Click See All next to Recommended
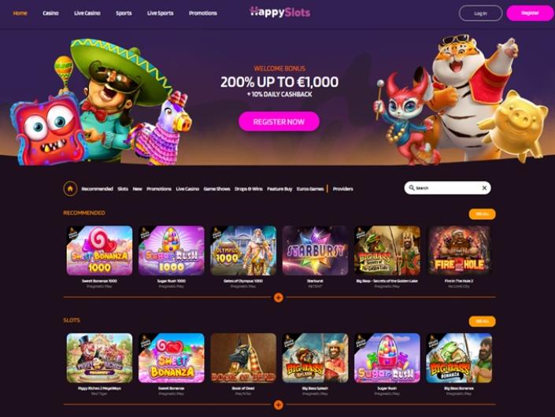The image size is (555, 417). 482,214
